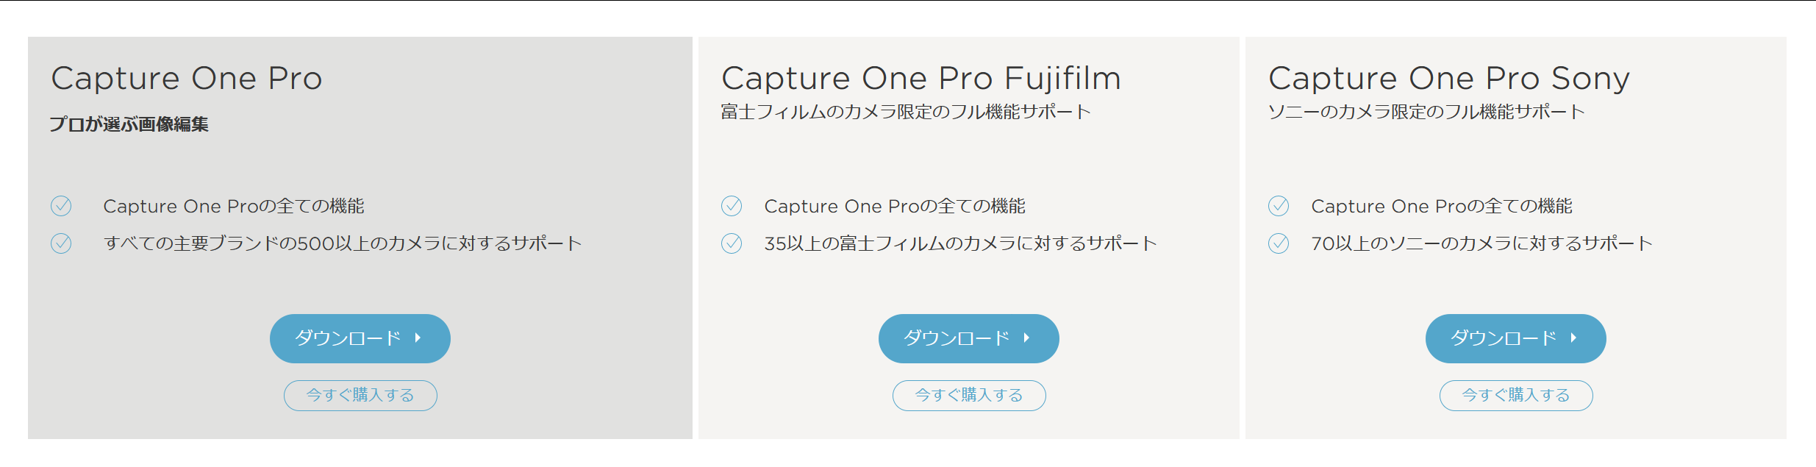1816x467 pixels.
Task: Click checkmark icon next to 500以上のカメラ feature
Action: click(x=61, y=243)
